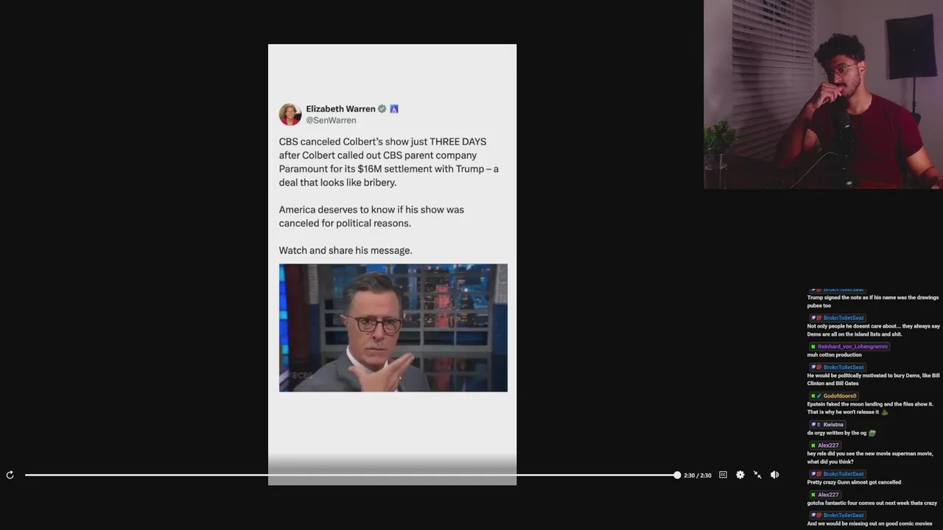Click the frog emote after 'written by the og'
This screenshot has width=943, height=530.
point(872,433)
